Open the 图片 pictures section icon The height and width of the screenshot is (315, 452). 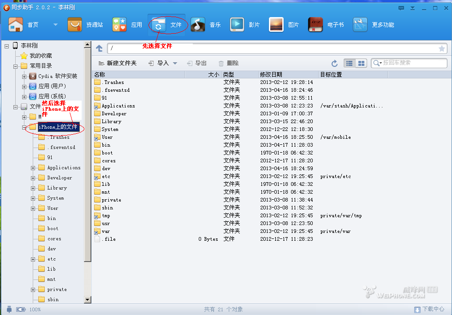(276, 25)
